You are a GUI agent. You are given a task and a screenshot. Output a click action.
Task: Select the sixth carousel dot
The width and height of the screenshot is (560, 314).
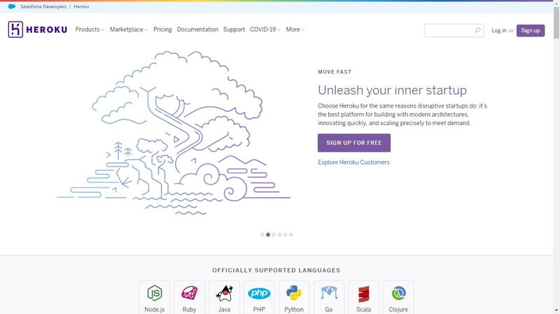(x=291, y=235)
